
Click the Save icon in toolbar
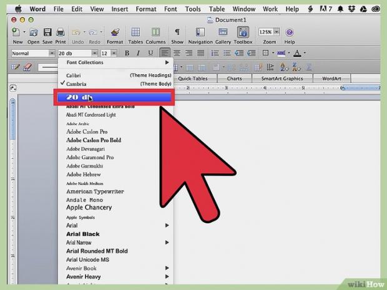point(47,32)
